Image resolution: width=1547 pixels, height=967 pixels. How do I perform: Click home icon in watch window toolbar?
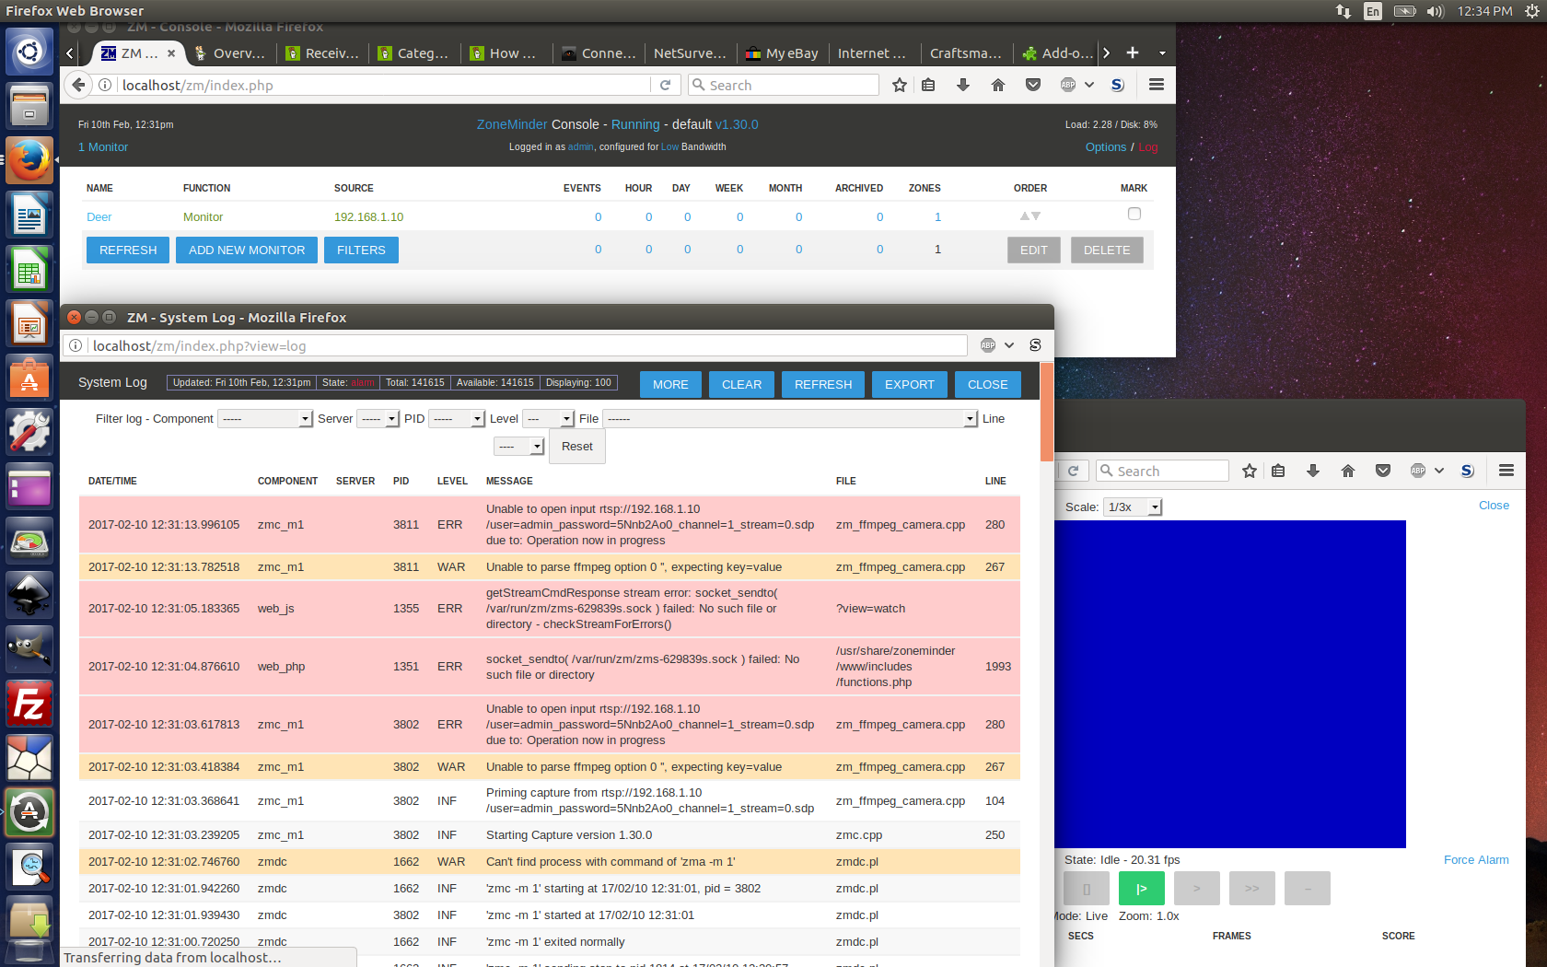[x=1348, y=471]
